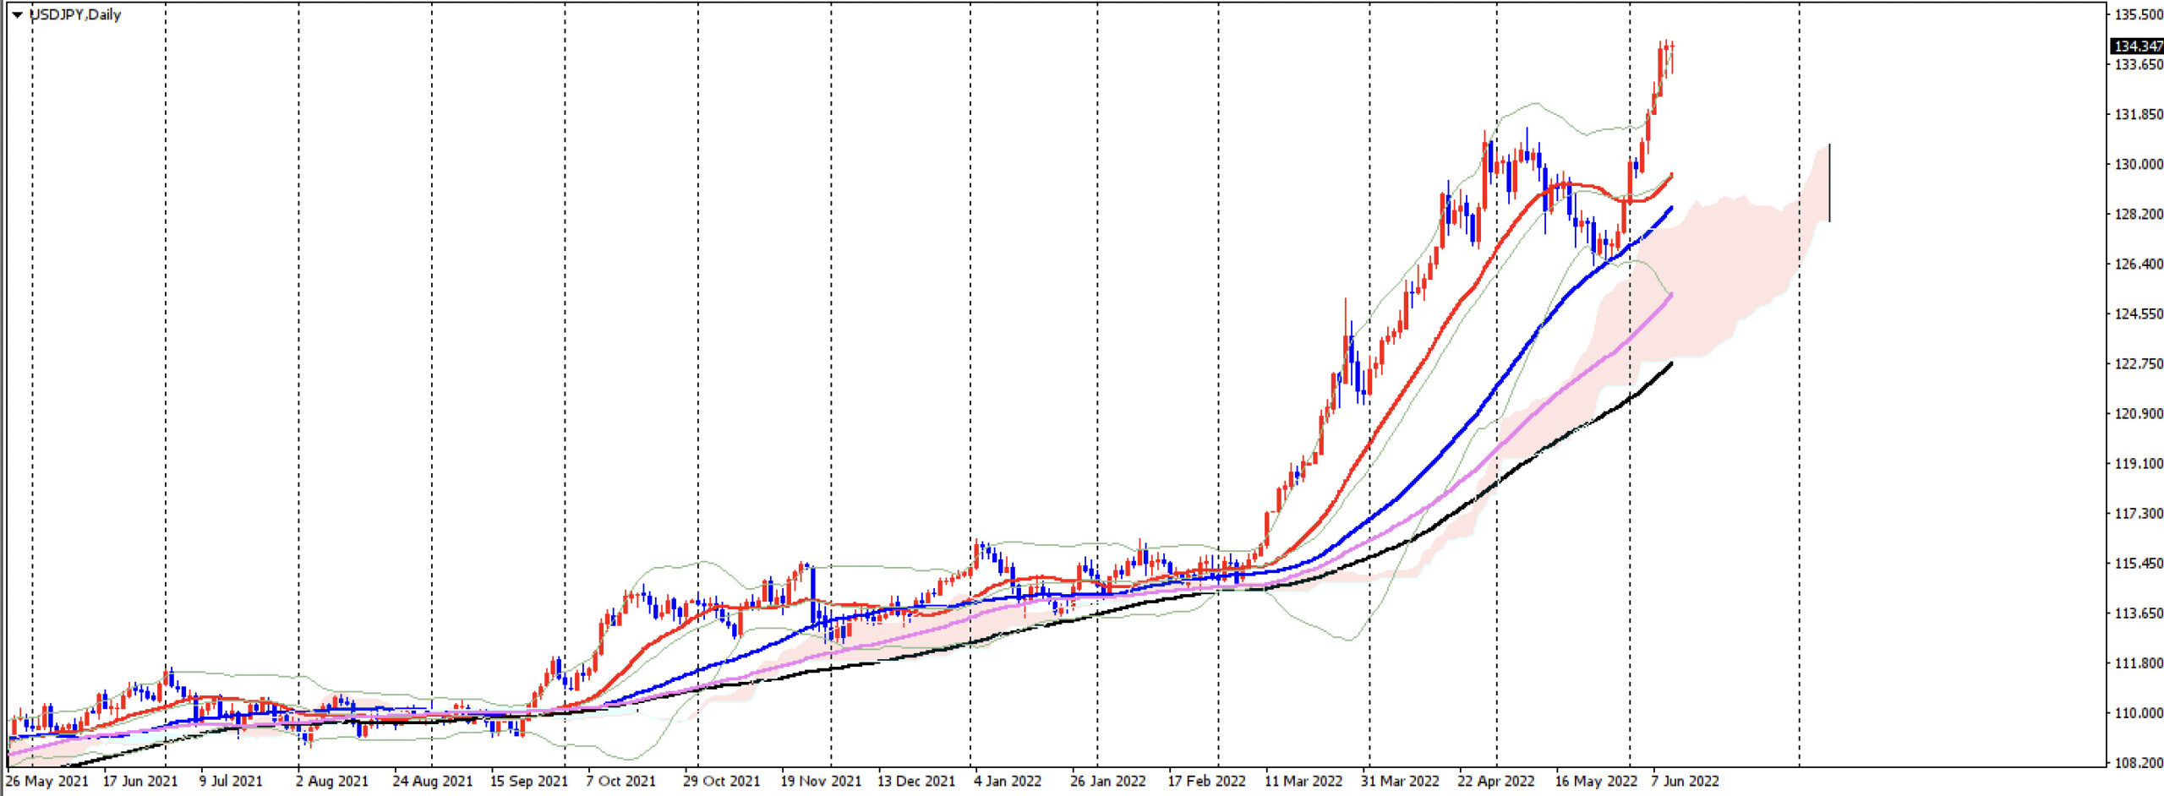Click the 108.200 price scale label
The image size is (2164, 796).
(x=2139, y=762)
